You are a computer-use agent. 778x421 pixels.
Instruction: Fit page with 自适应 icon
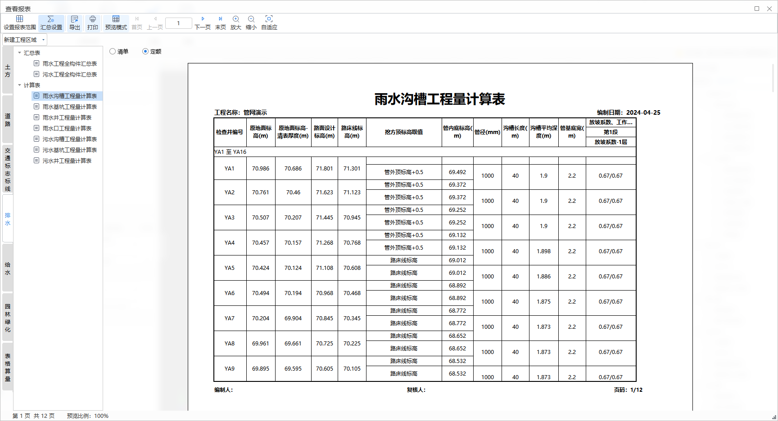(269, 22)
